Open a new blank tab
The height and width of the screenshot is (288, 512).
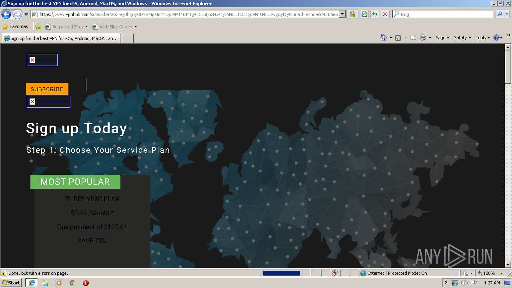tap(127, 38)
